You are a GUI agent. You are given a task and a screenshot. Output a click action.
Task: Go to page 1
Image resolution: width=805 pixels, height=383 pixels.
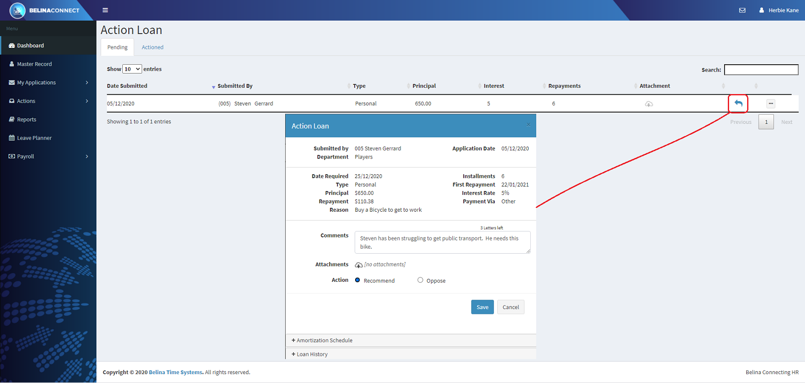click(766, 122)
